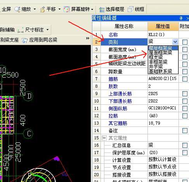This screenshot has width=189, height=182.
Task: Click the 下部通长筋 value 2D22
Action: (x=163, y=101)
